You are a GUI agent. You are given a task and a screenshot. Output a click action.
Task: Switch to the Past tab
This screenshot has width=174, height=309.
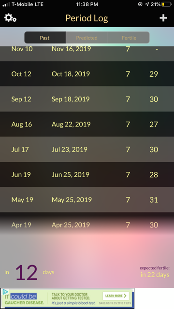[45, 38]
